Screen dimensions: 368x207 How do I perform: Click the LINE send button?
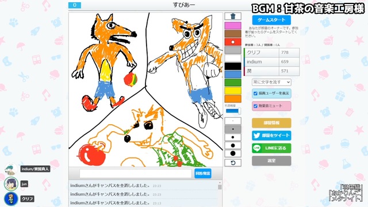271,148
